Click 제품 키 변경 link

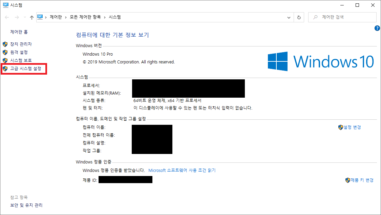362,180
